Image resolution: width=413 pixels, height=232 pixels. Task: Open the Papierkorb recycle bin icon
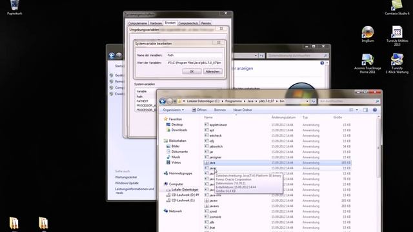tap(14, 7)
